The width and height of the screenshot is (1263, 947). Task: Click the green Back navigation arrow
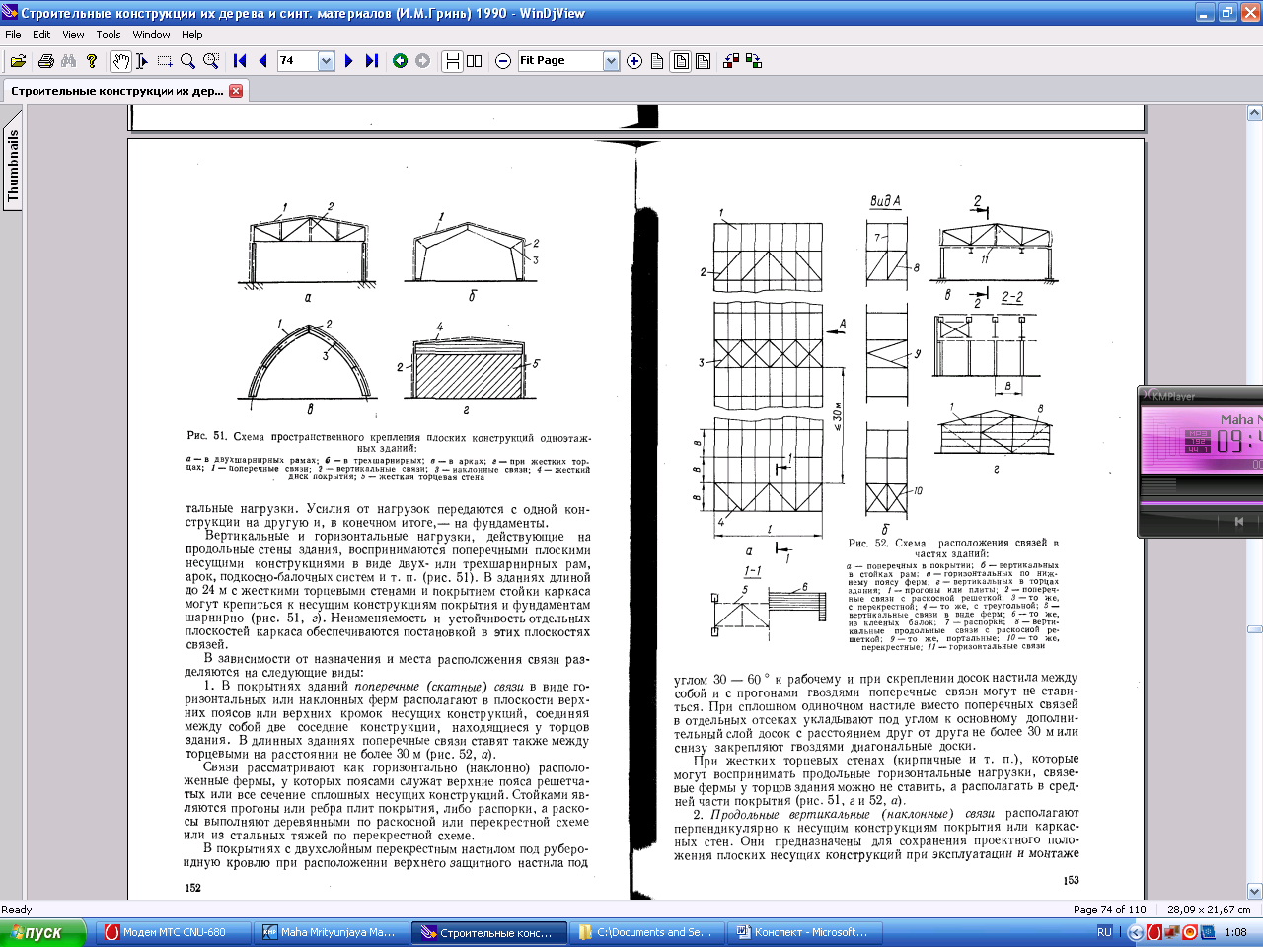pos(400,61)
